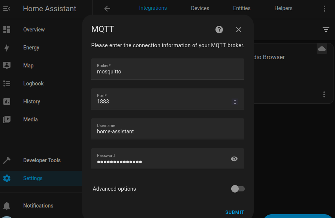Viewport: 335px width, 218px height.
Task: Switch to the Integrations tab
Action: click(153, 8)
